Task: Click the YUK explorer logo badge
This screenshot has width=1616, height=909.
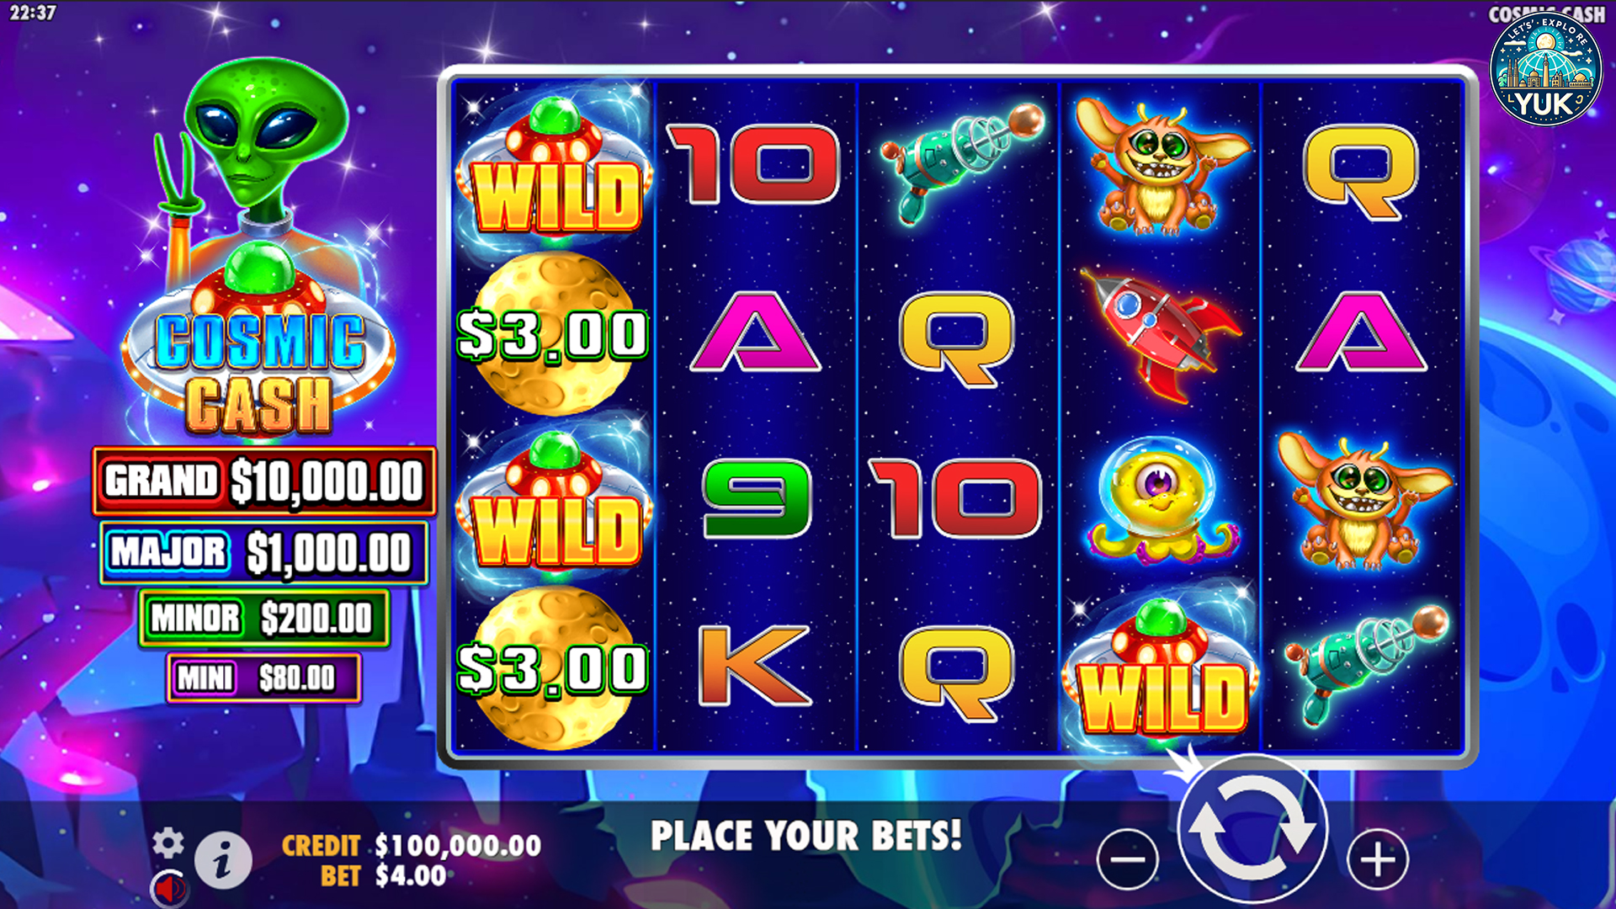Action: coord(1545,68)
